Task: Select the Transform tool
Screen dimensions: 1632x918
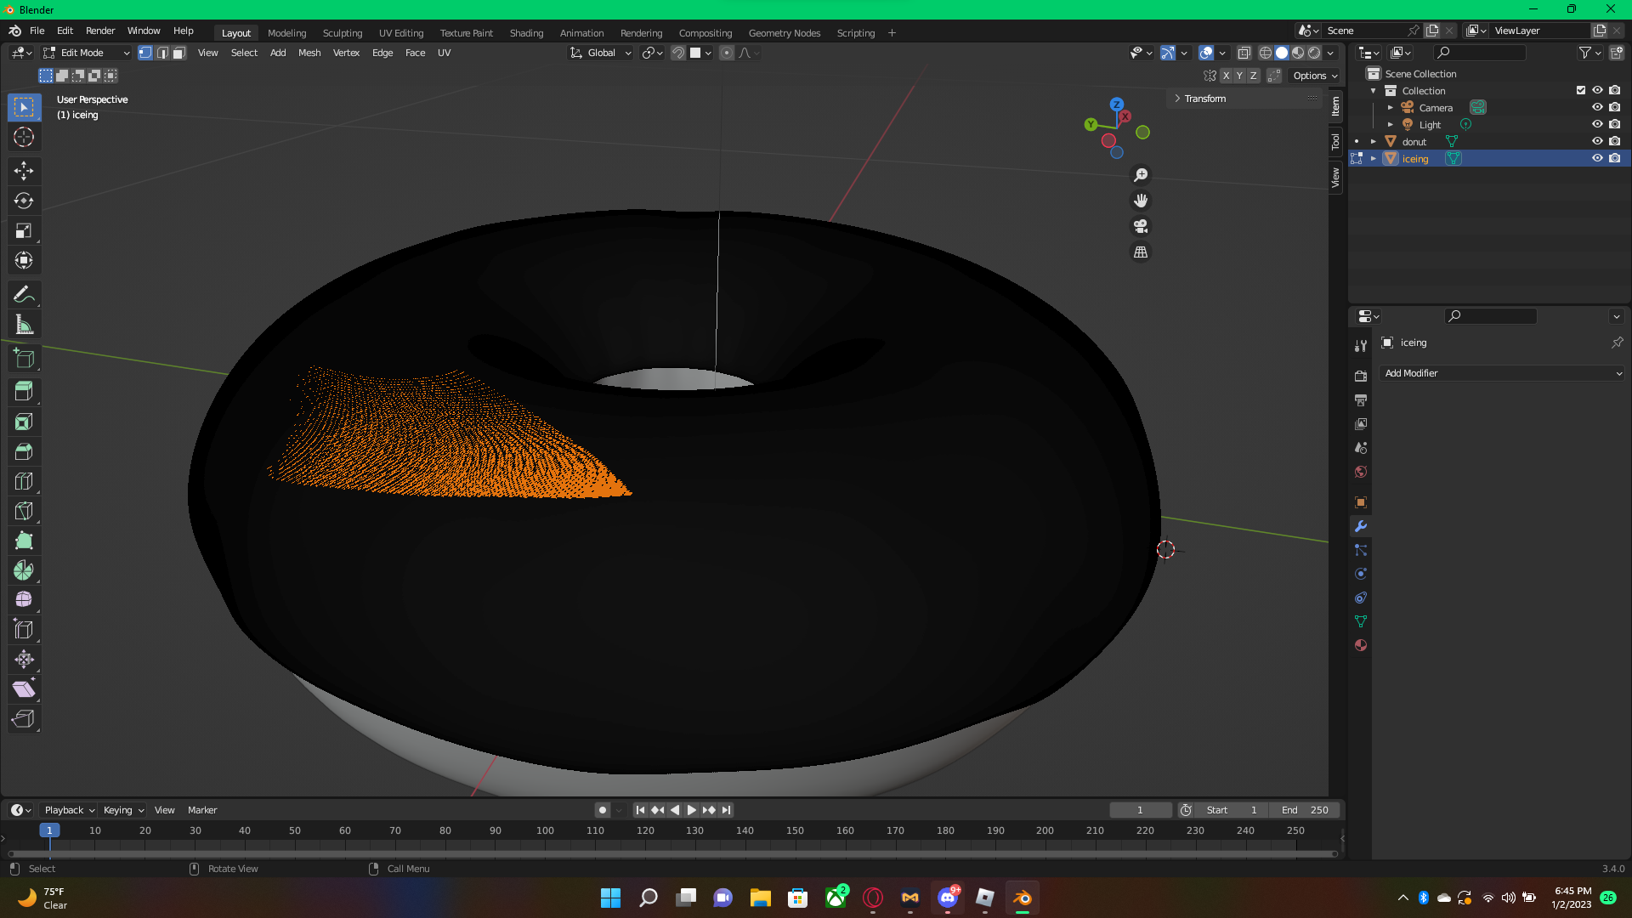Action: point(24,260)
